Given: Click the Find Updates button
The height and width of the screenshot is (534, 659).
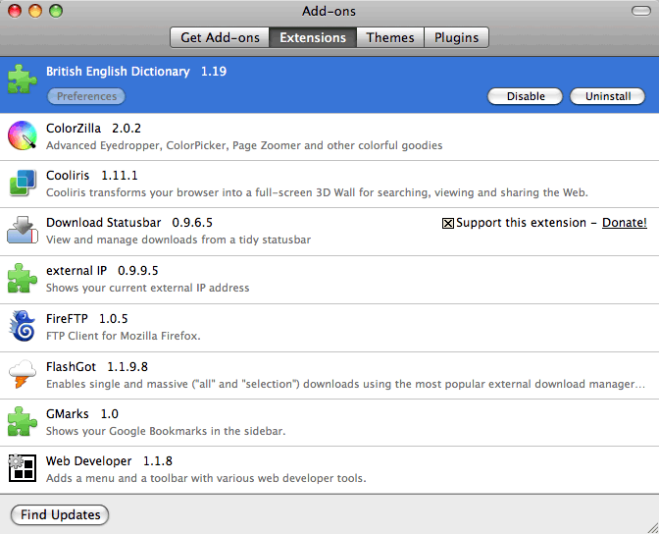Looking at the screenshot, I should tap(60, 515).
